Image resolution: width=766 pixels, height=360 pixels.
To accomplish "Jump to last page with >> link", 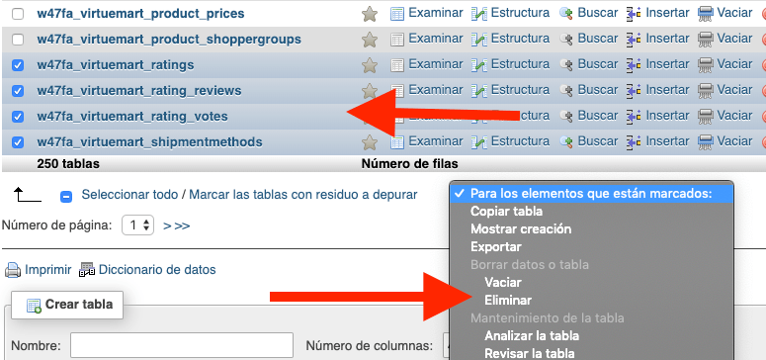I will pos(182,225).
